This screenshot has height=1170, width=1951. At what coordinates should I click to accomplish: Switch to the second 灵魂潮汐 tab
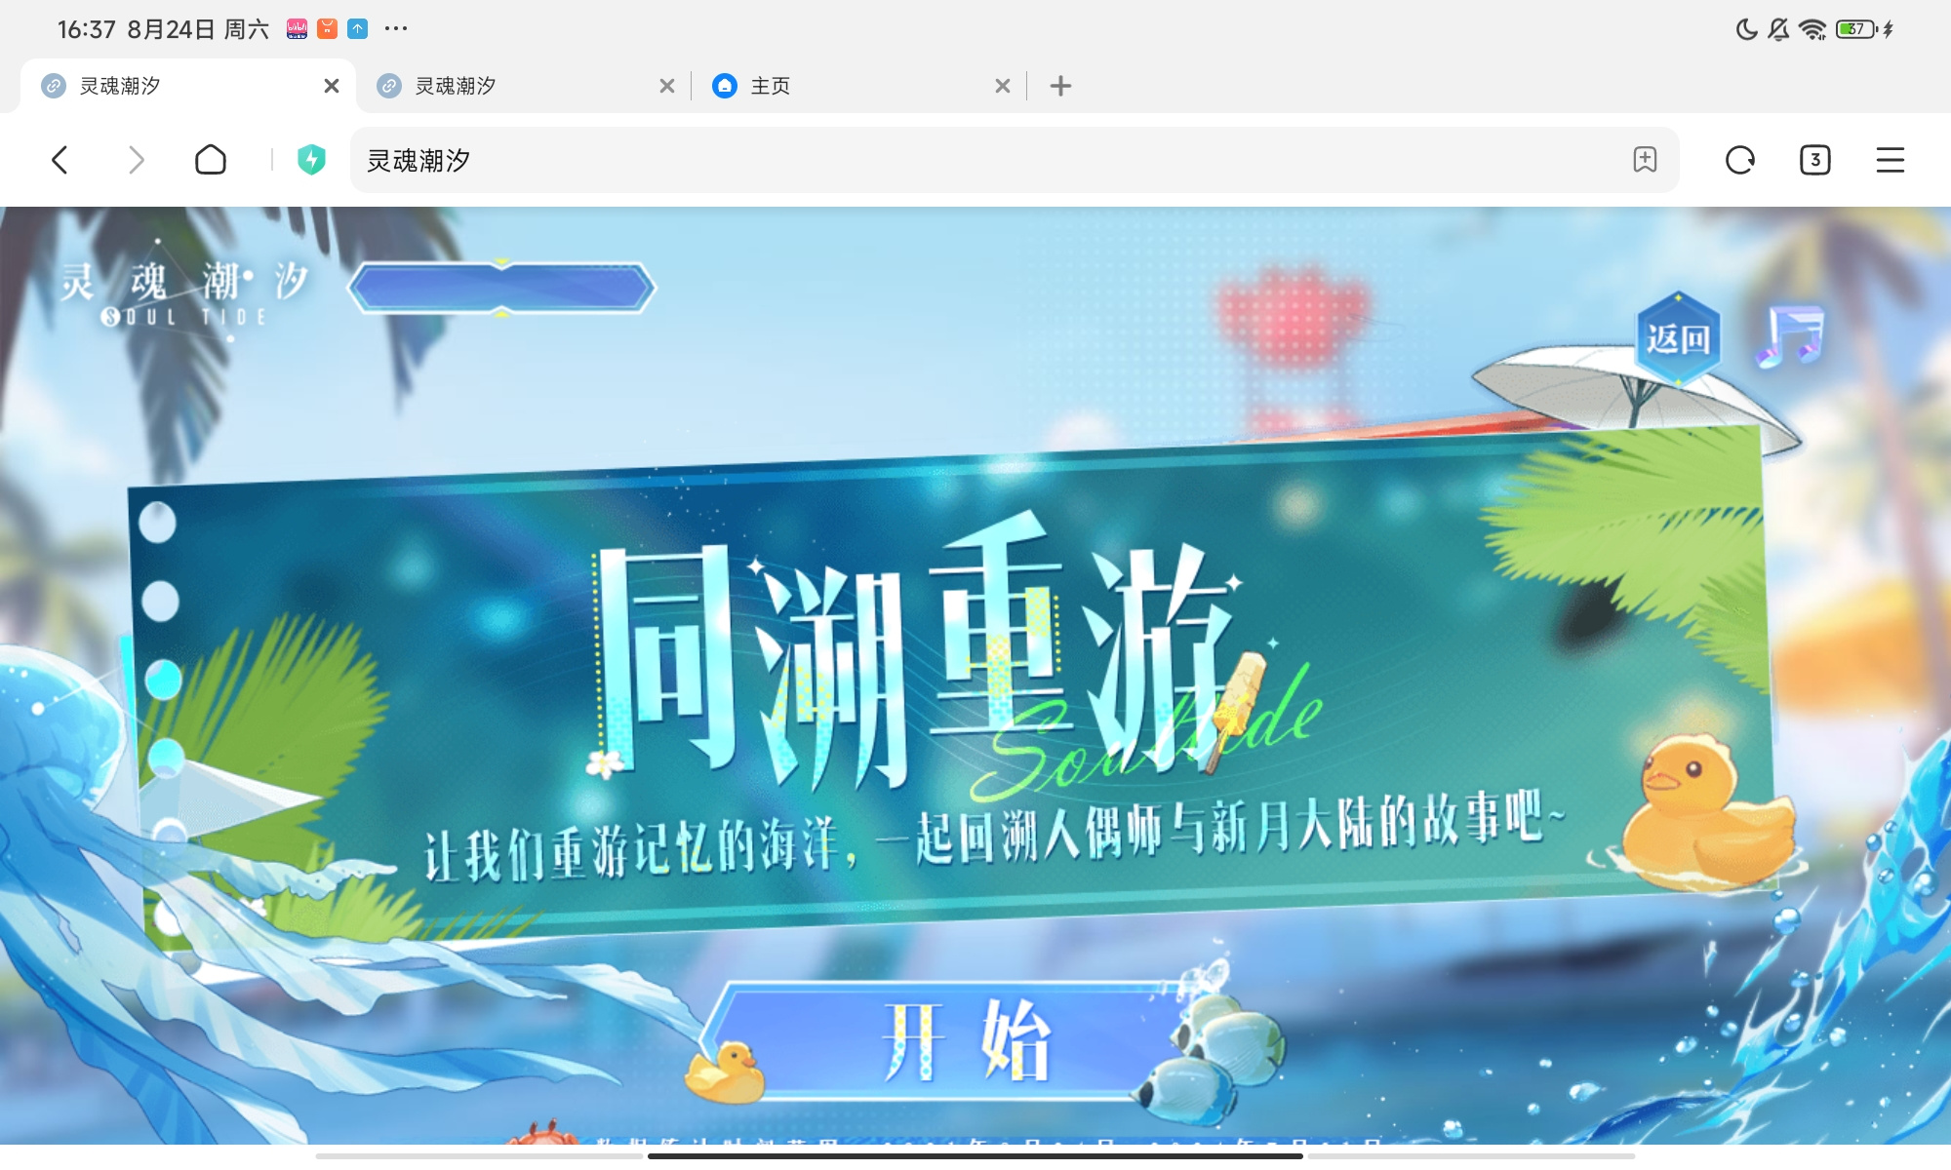point(524,86)
